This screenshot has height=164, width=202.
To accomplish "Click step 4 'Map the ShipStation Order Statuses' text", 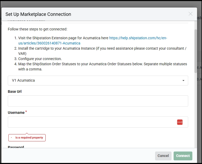I will tap(102, 67).
